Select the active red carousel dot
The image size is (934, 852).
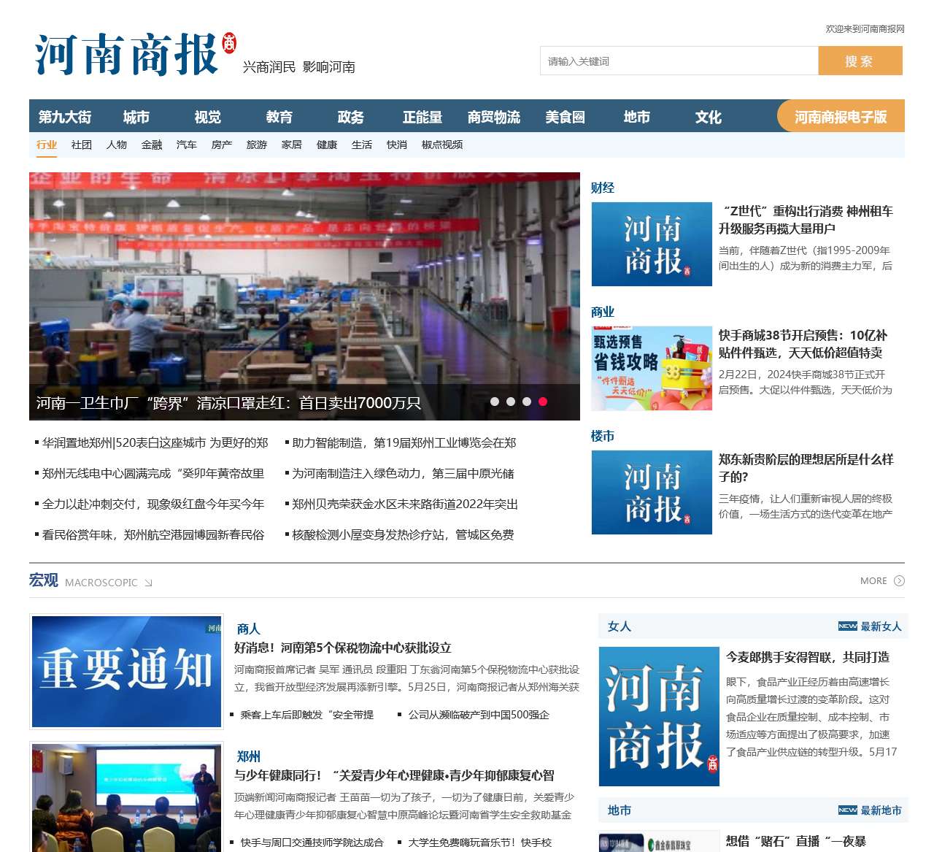coord(543,402)
